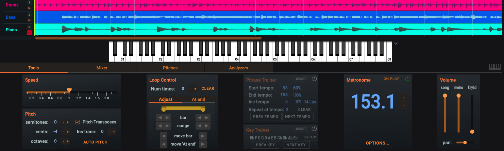Click the keybd volume slider knob
Screen dimensions: 504x151
coord(472,132)
